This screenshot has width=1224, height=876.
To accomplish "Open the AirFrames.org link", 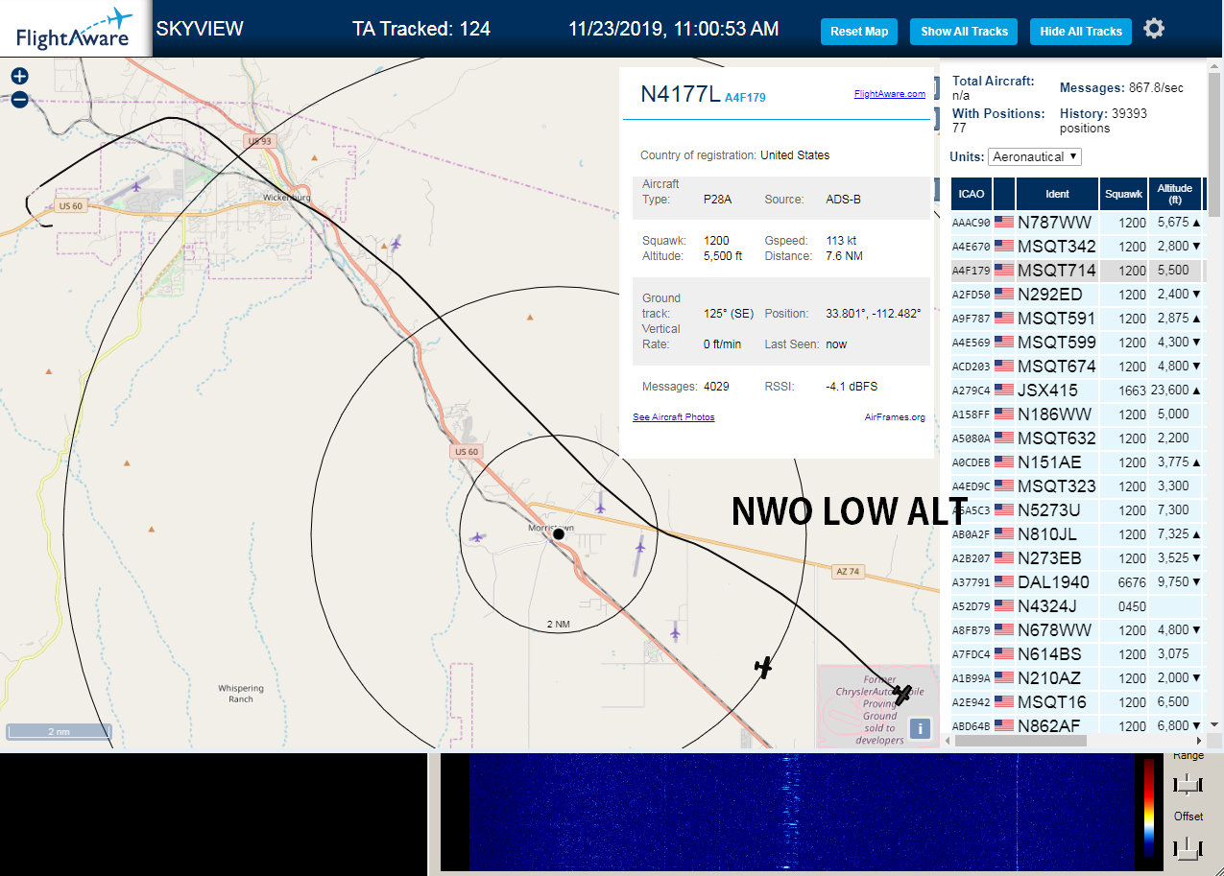I will pyautogui.click(x=895, y=417).
